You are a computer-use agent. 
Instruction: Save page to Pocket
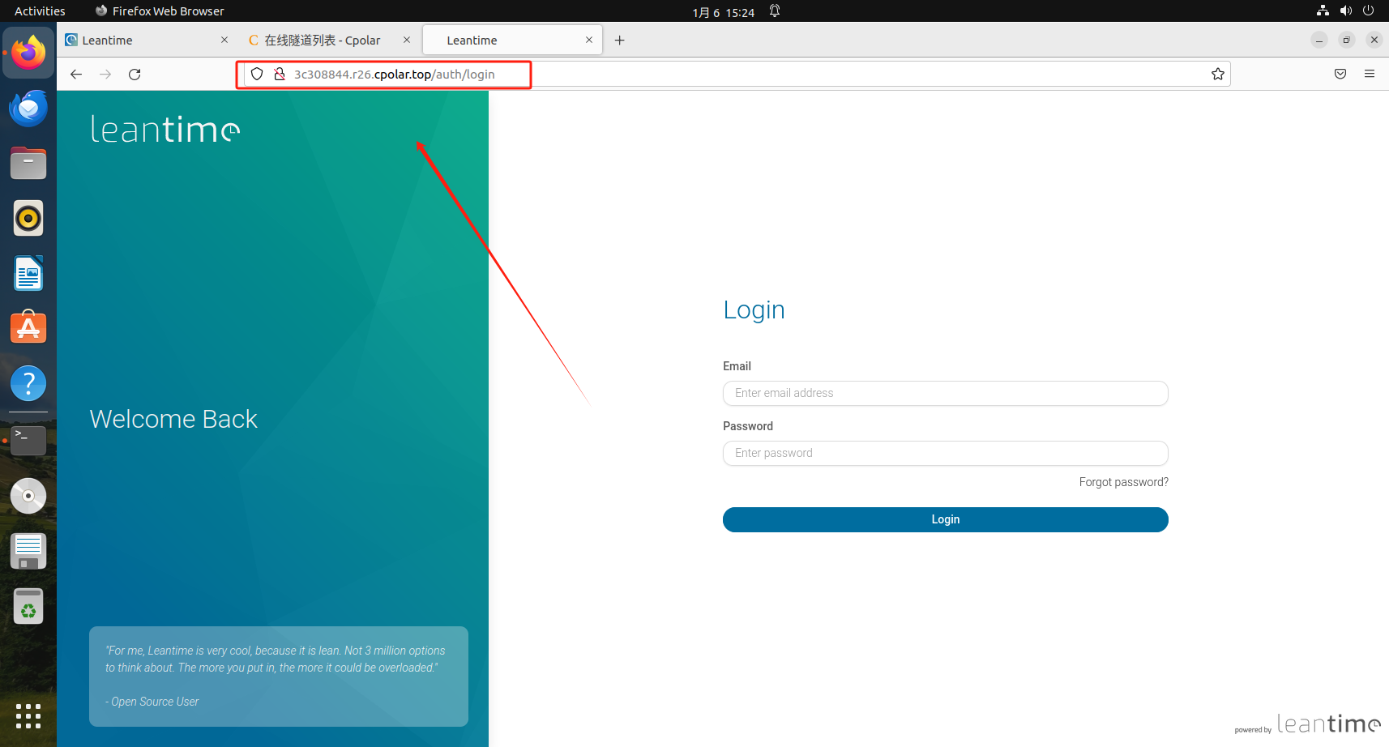click(1340, 74)
